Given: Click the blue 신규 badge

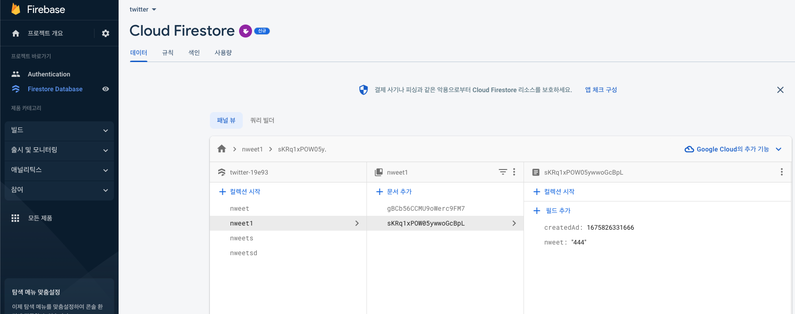Looking at the screenshot, I should (x=262, y=31).
